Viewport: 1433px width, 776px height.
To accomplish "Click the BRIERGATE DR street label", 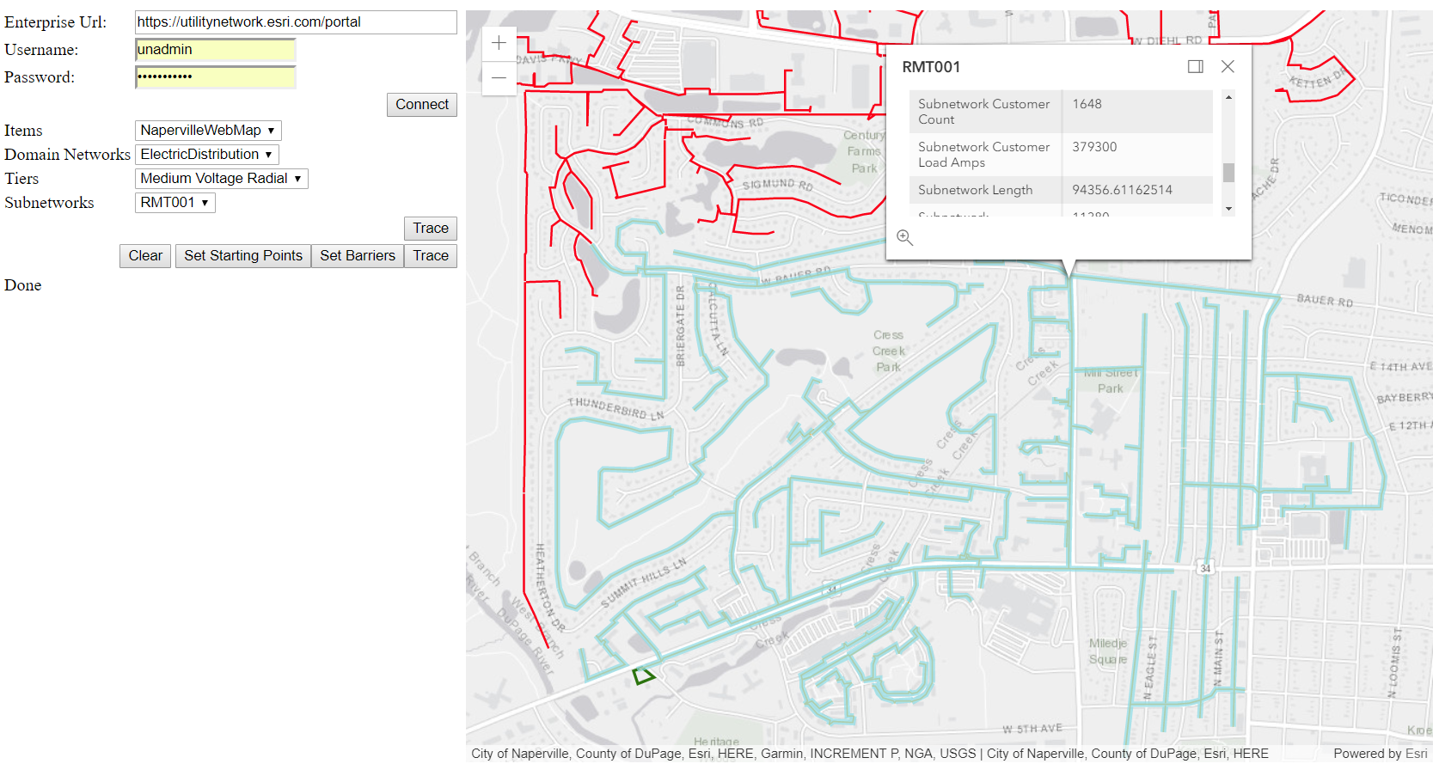I will tap(680, 326).
